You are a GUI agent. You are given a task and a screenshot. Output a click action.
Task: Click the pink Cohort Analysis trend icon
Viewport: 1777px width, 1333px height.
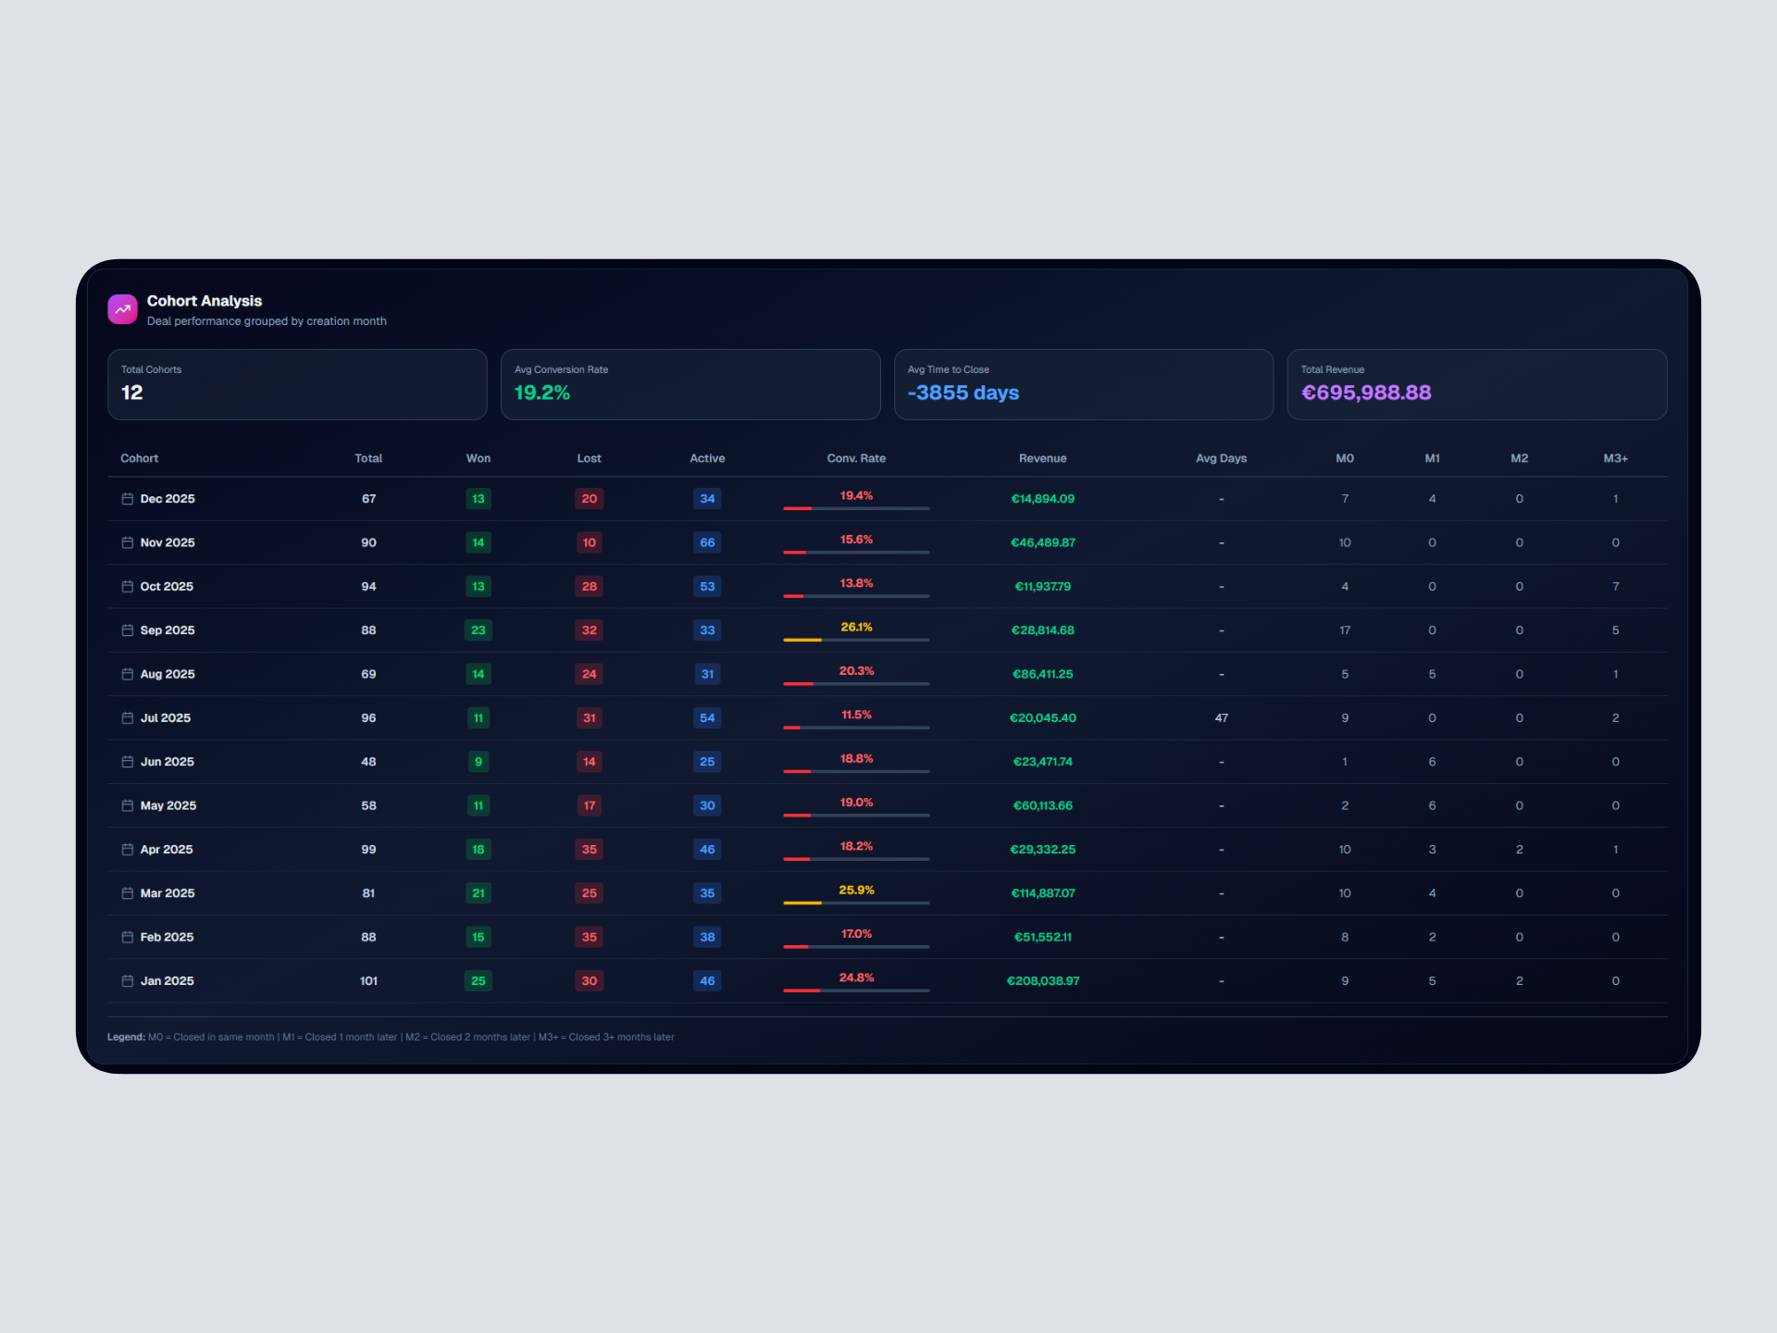pyautogui.click(x=122, y=309)
